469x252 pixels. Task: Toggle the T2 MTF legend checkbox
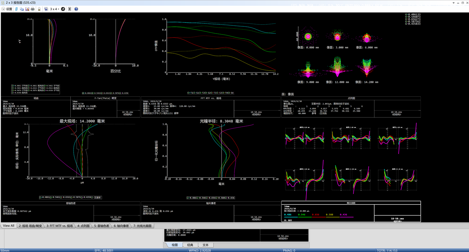pyautogui.click(x=200, y=93)
